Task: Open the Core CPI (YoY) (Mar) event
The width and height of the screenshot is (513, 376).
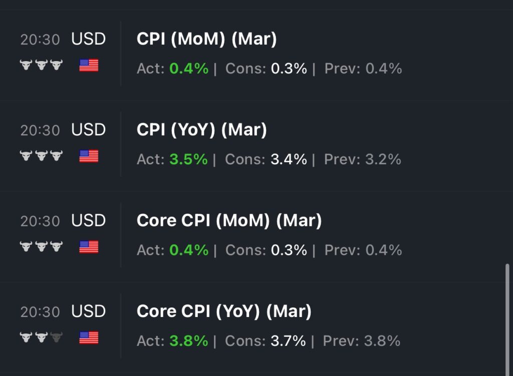Action: [224, 311]
